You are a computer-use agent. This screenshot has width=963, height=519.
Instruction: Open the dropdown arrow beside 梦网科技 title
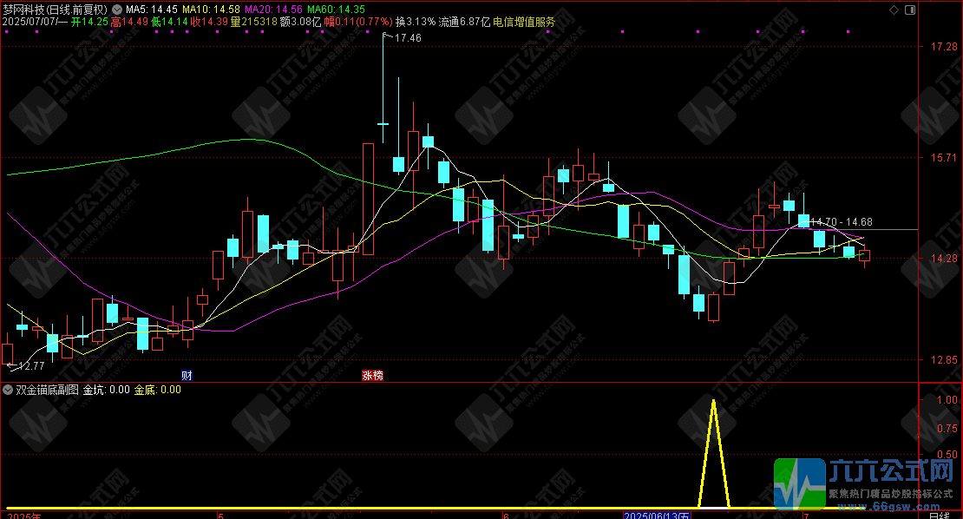click(118, 10)
